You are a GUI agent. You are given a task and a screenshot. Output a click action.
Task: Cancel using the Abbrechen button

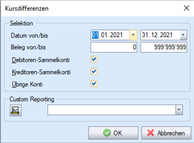pos(166,133)
